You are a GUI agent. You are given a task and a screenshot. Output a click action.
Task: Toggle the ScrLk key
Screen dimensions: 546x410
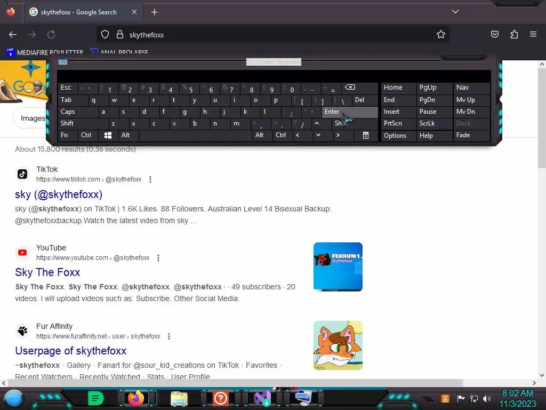point(434,123)
